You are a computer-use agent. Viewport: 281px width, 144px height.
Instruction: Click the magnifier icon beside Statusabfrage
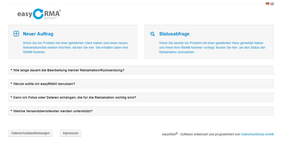tap(152, 34)
